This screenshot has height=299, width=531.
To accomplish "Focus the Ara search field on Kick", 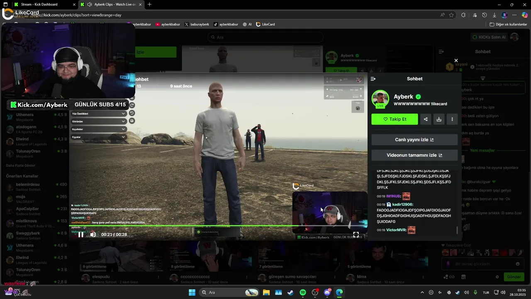I will pyautogui.click(x=265, y=37).
